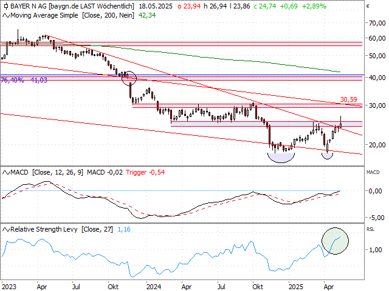Screen dimensions: 389x291
Task: Click the 70,00 price axis label
Action: click(377, 23)
